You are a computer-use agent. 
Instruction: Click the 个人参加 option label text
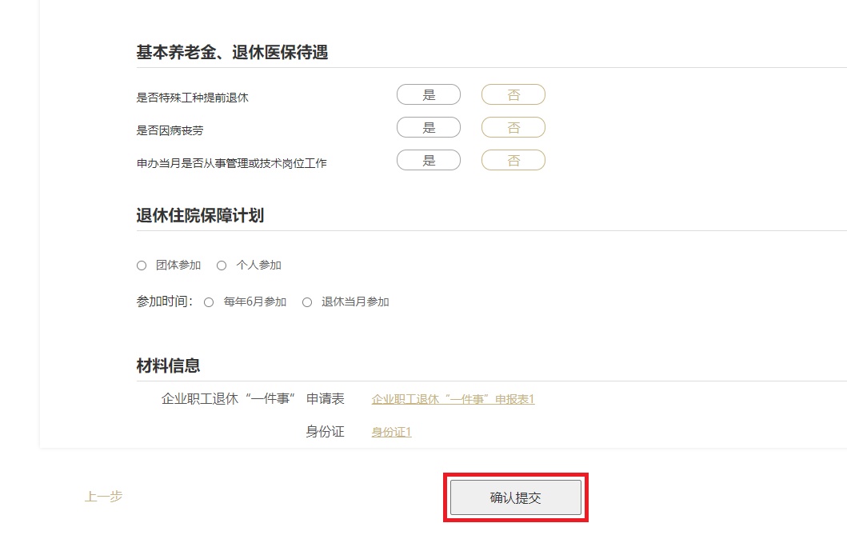tap(259, 265)
